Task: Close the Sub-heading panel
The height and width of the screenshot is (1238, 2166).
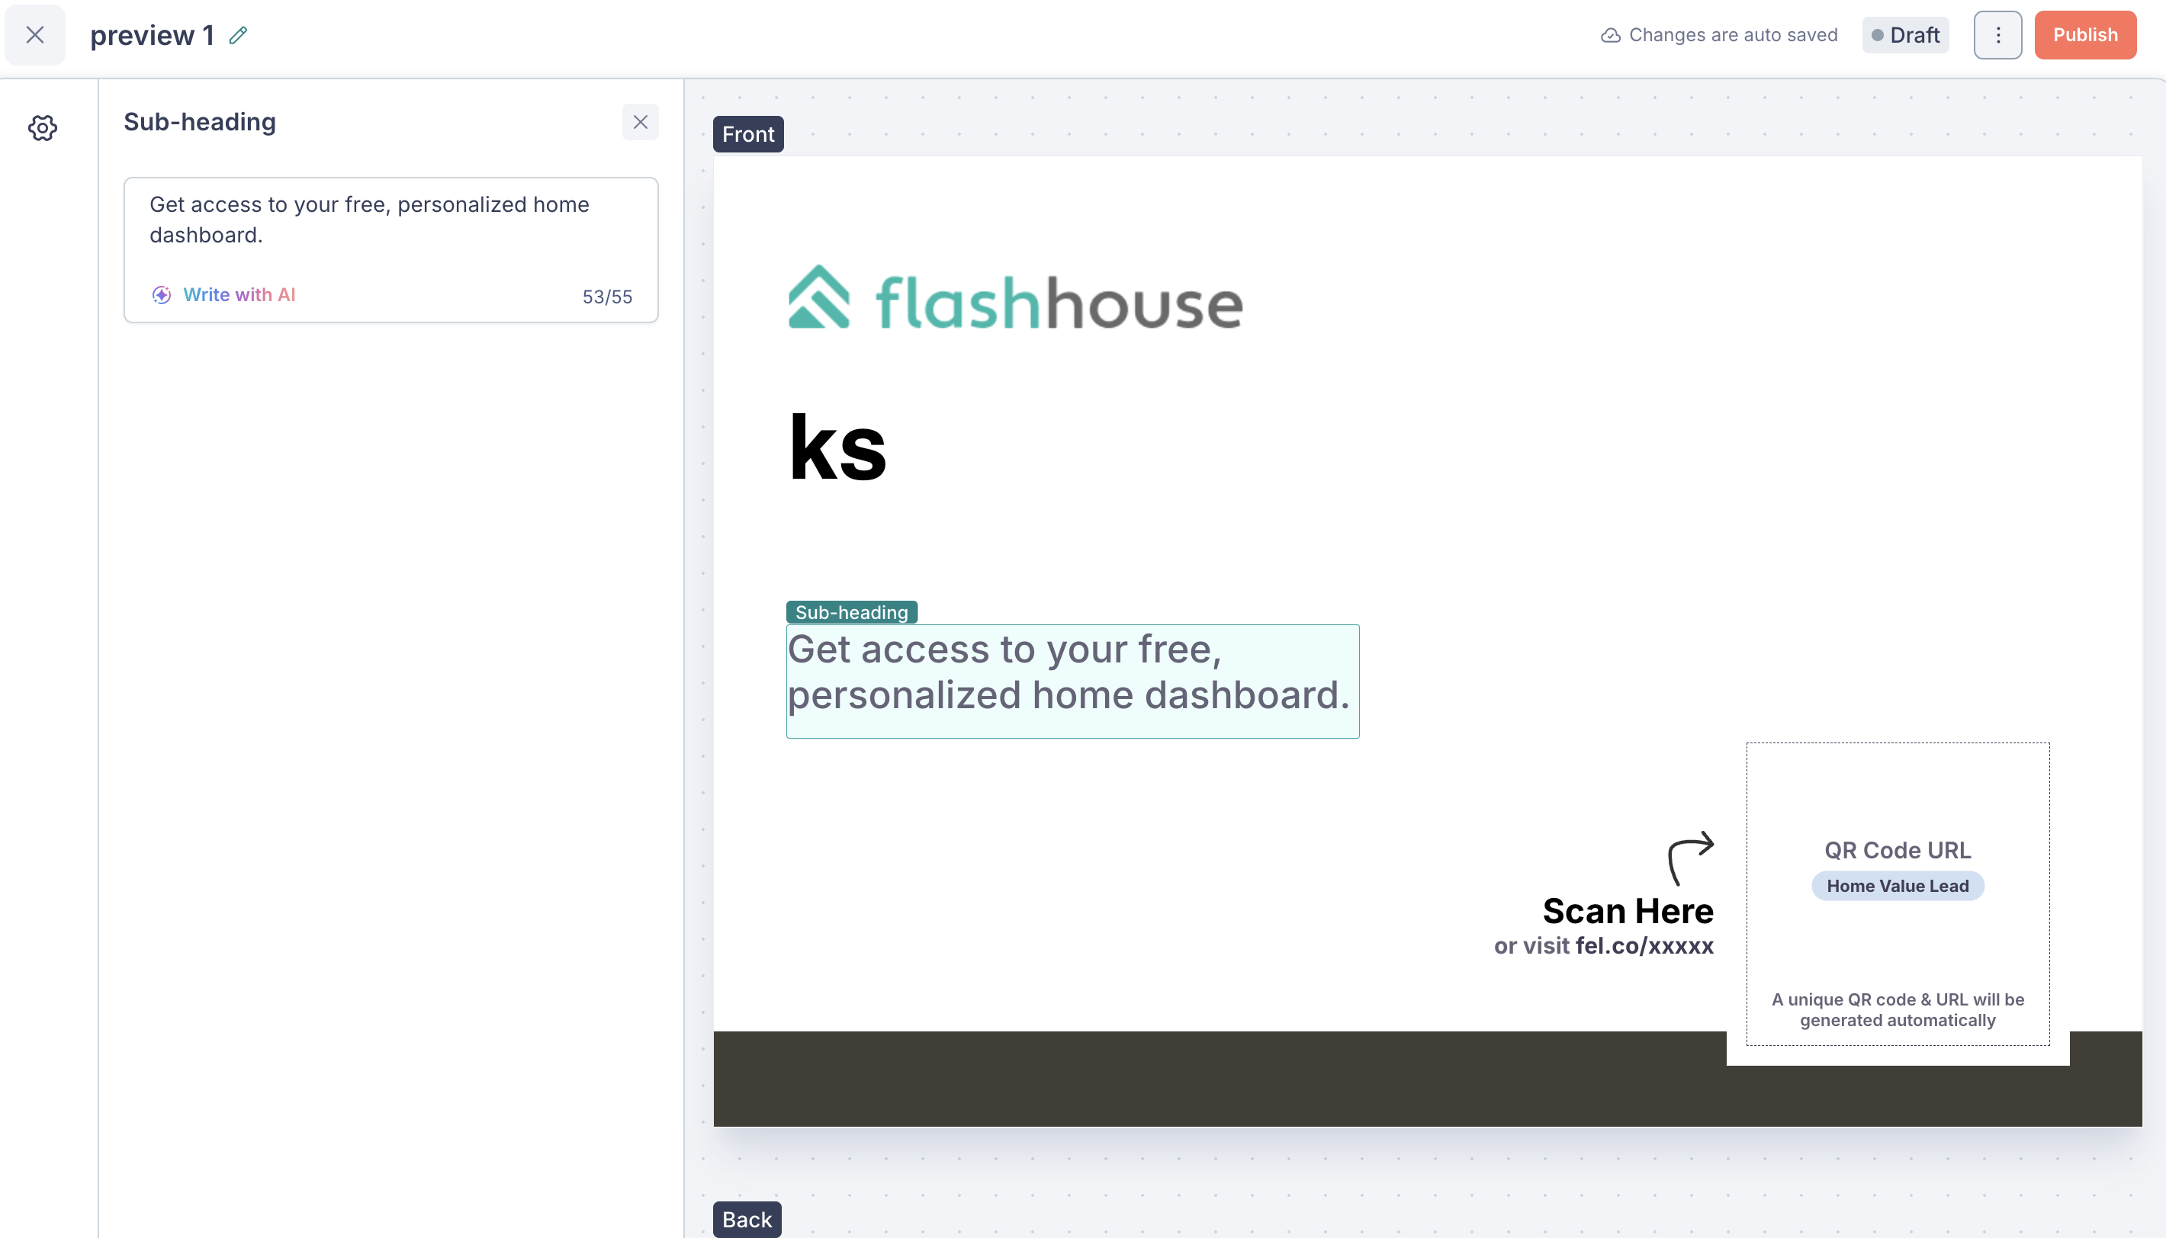Action: coord(641,123)
